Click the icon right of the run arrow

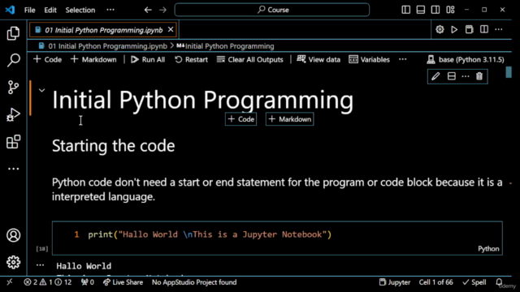469,29
